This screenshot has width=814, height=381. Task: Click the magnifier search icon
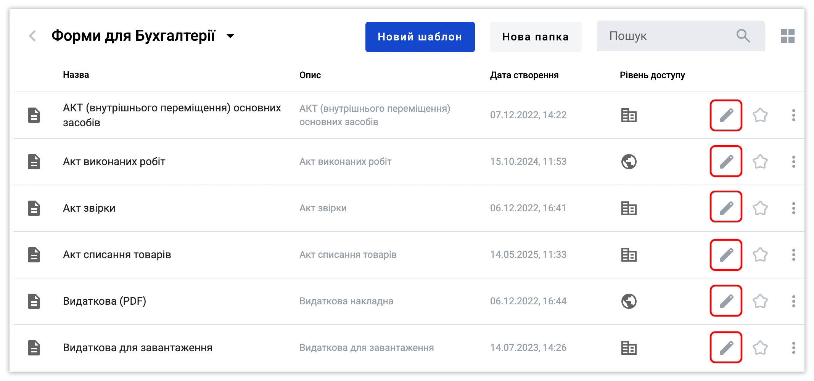(743, 36)
